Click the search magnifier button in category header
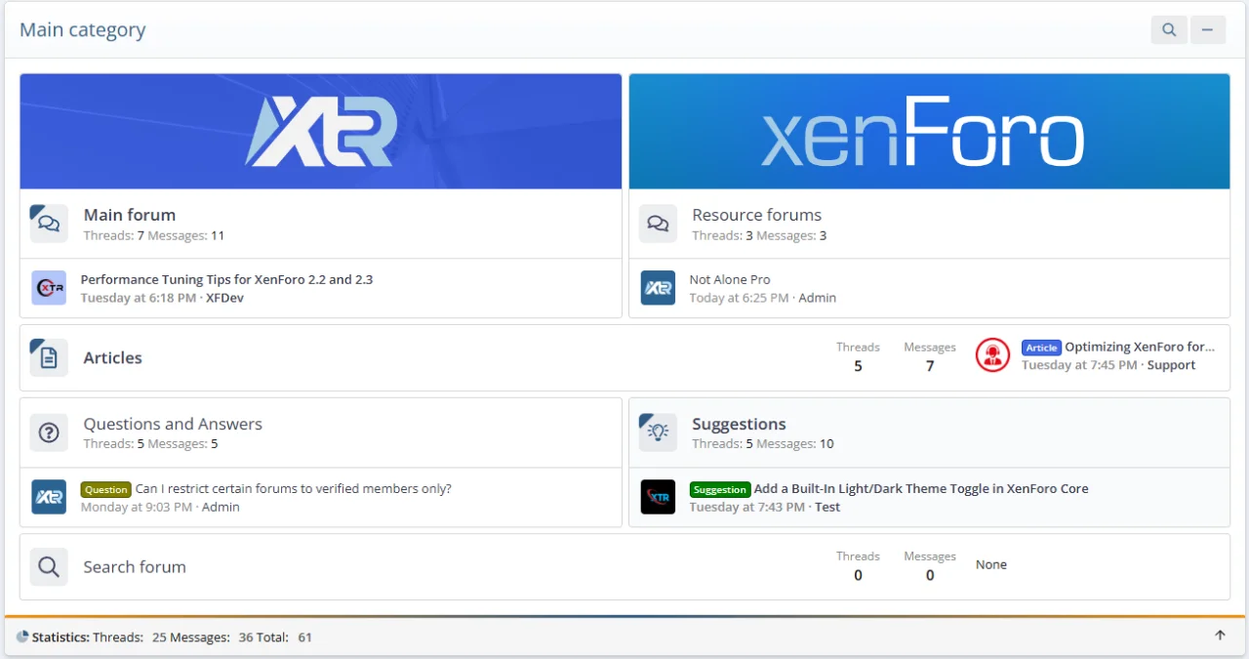The height and width of the screenshot is (659, 1249). point(1168,30)
